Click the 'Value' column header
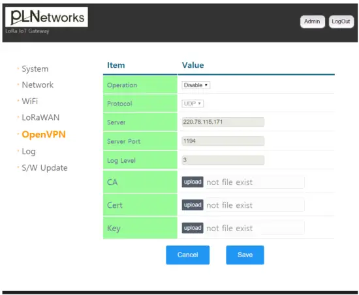 click(193, 65)
